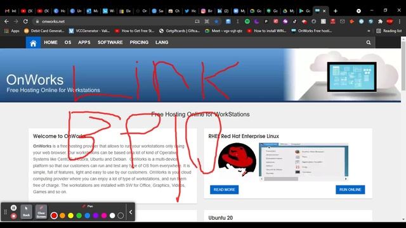Switch to the Instagram tab
The width and height of the screenshot is (406, 228).
207,11
